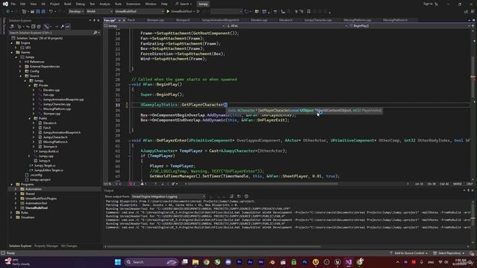This screenshot has width=477, height=268.
Task: Click clock icon in Output toolbar
Action: click(x=246, y=197)
